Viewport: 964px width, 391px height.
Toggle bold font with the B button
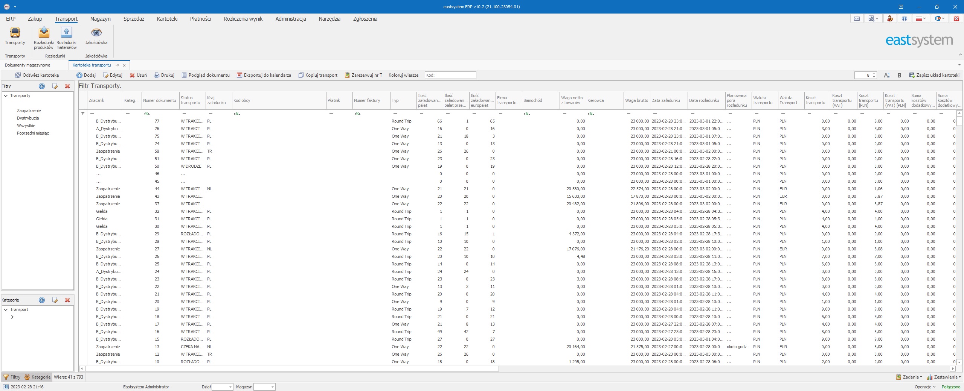(x=899, y=75)
